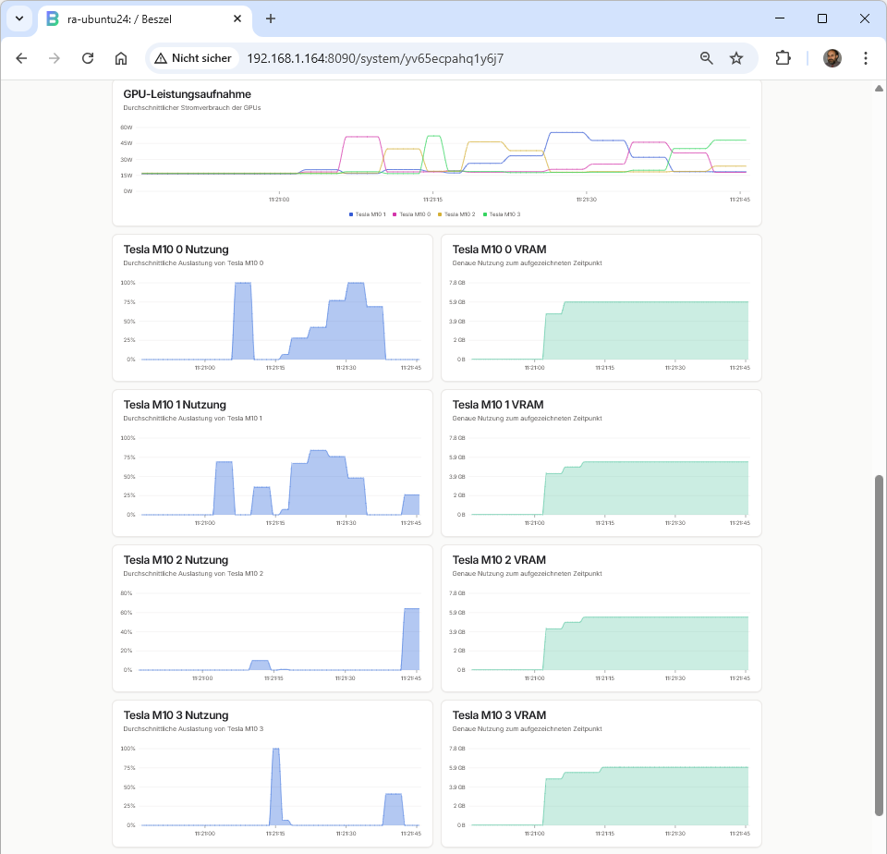Viewport: 887px width, 854px height.
Task: Toggle the Tesla M10 3 legend entry
Action: [503, 214]
